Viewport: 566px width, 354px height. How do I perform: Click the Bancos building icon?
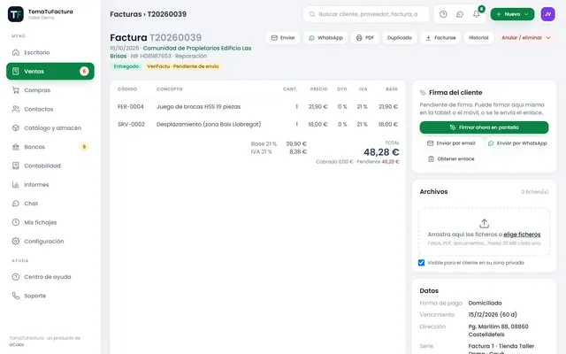click(x=16, y=147)
